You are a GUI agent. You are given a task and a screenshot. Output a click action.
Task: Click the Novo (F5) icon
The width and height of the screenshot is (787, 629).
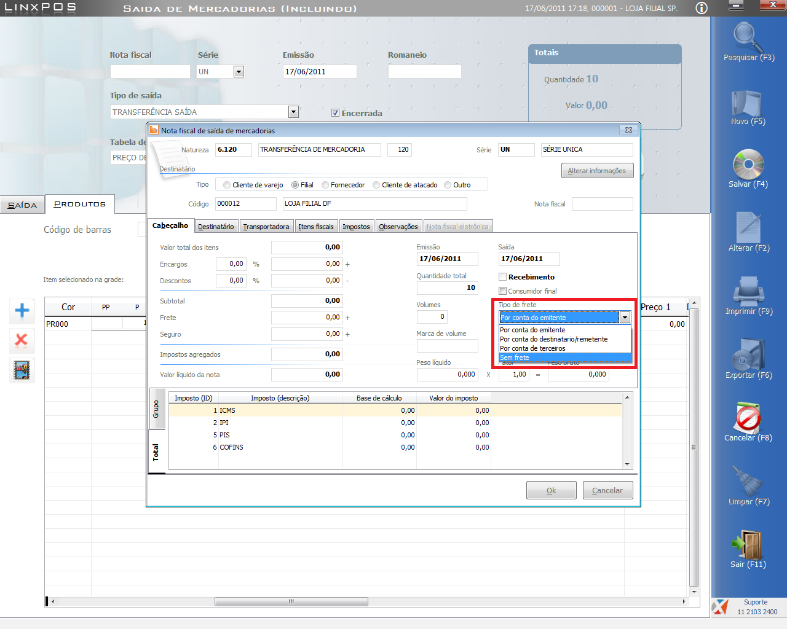pos(748,103)
